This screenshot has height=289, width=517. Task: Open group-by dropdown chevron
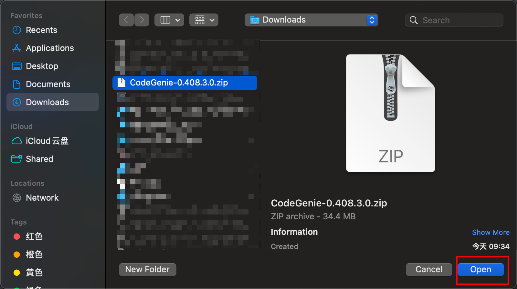coord(212,20)
